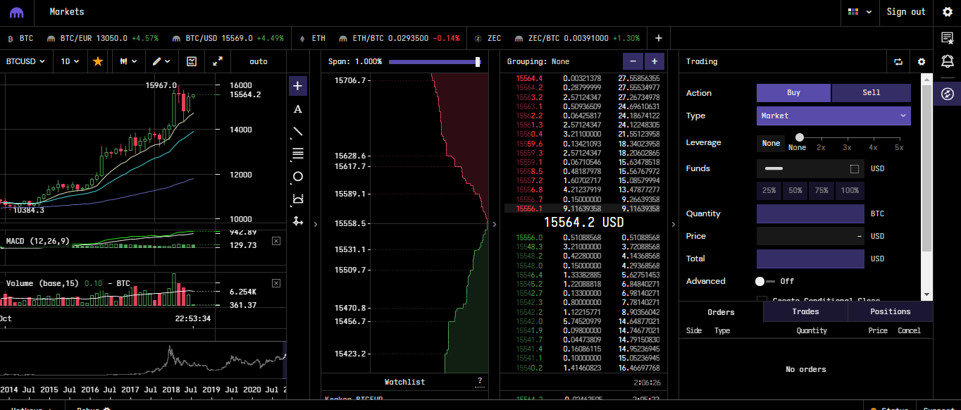Click the Kraken logo icon
This screenshot has width=961, height=410.
click(16, 12)
